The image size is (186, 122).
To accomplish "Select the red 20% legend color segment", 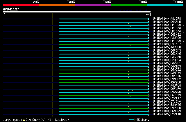I will point(21,5).
